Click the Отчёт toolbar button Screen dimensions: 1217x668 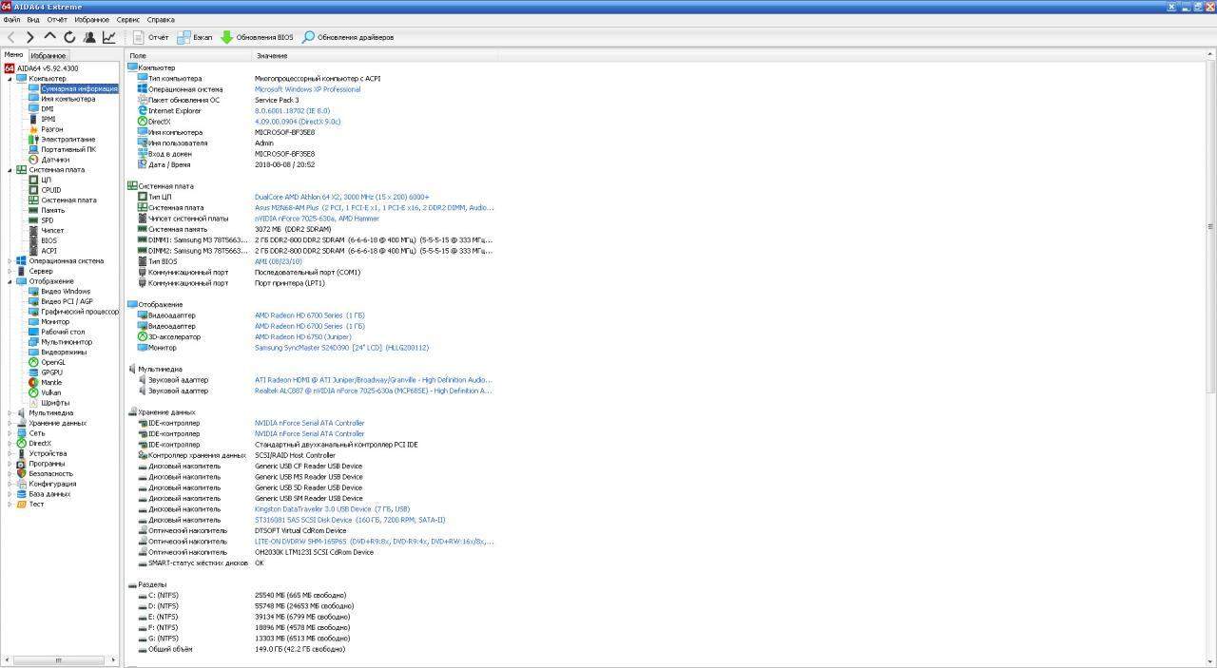click(150, 37)
